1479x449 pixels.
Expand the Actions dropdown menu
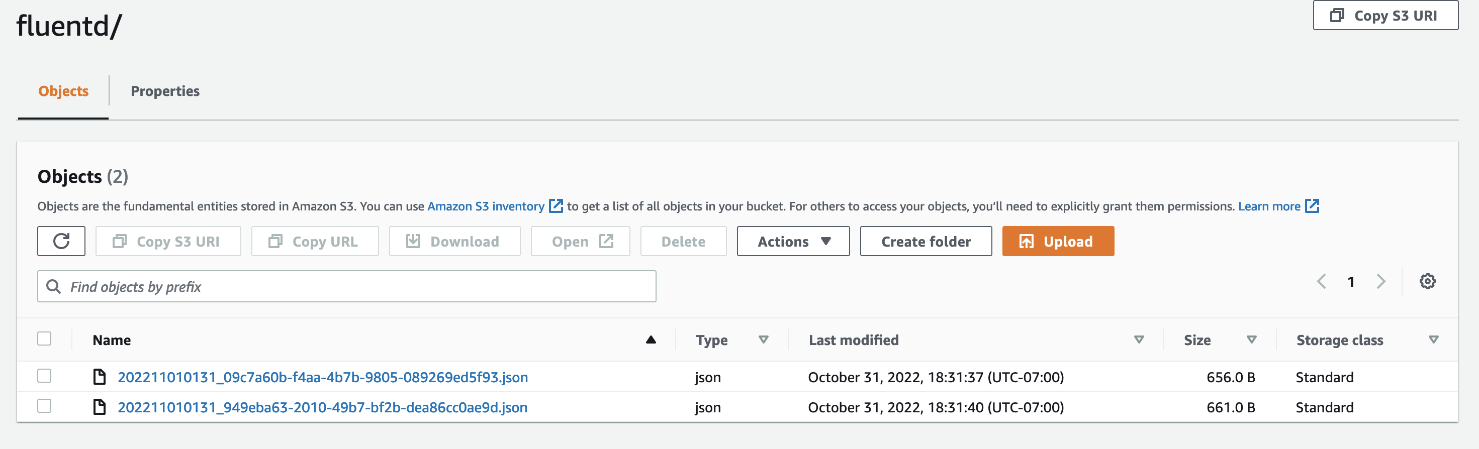click(x=793, y=241)
